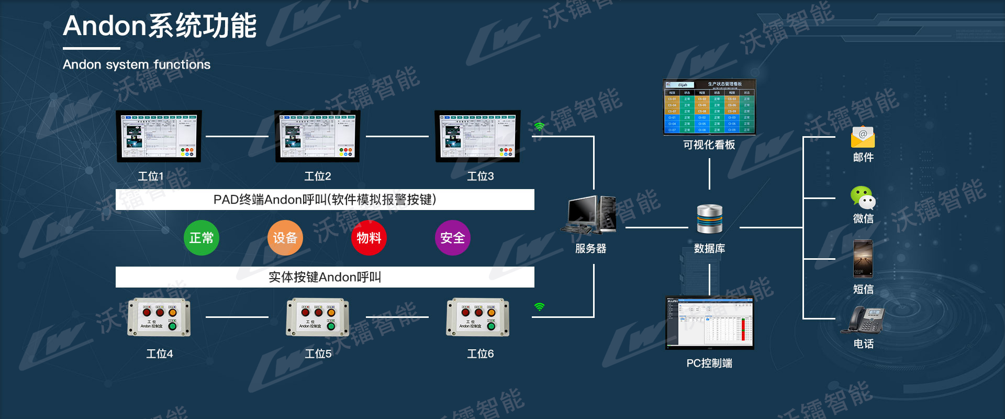Click the WiFi signal icon near 工位3
The image size is (1005, 419).
click(539, 126)
